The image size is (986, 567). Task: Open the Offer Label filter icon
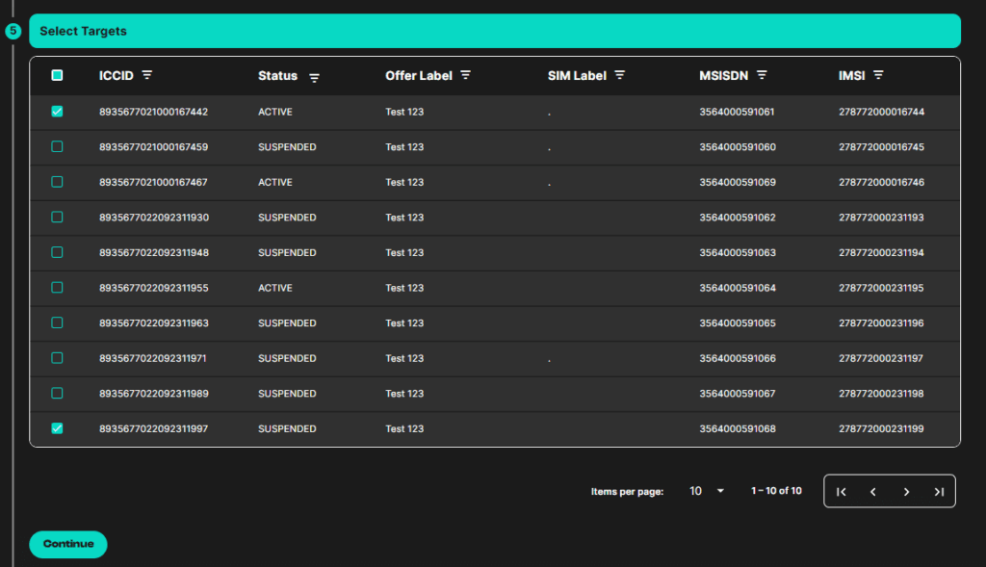(466, 75)
